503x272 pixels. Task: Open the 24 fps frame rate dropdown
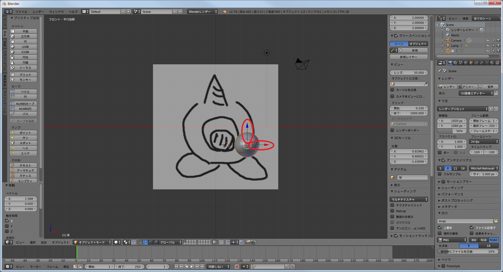pos(484,142)
